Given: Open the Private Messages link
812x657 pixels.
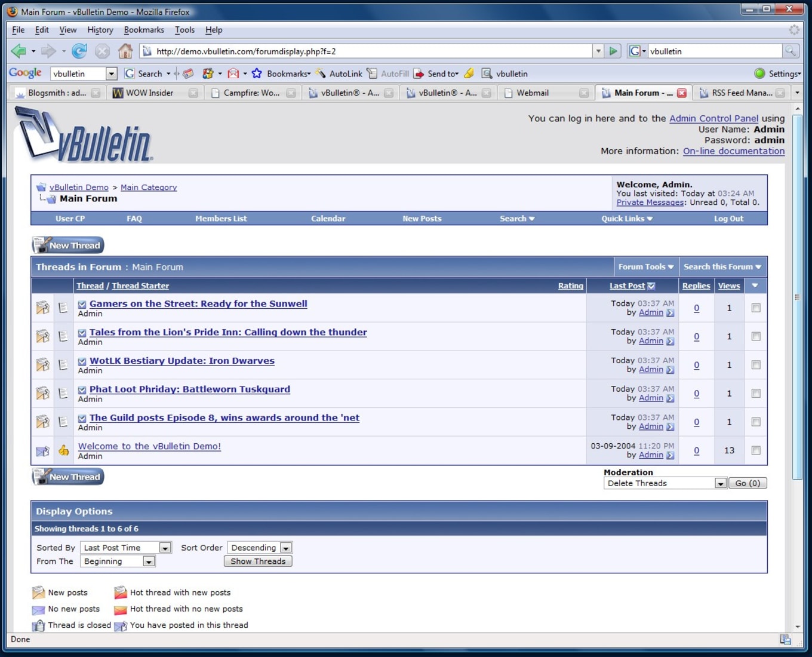Looking at the screenshot, I should [x=650, y=202].
